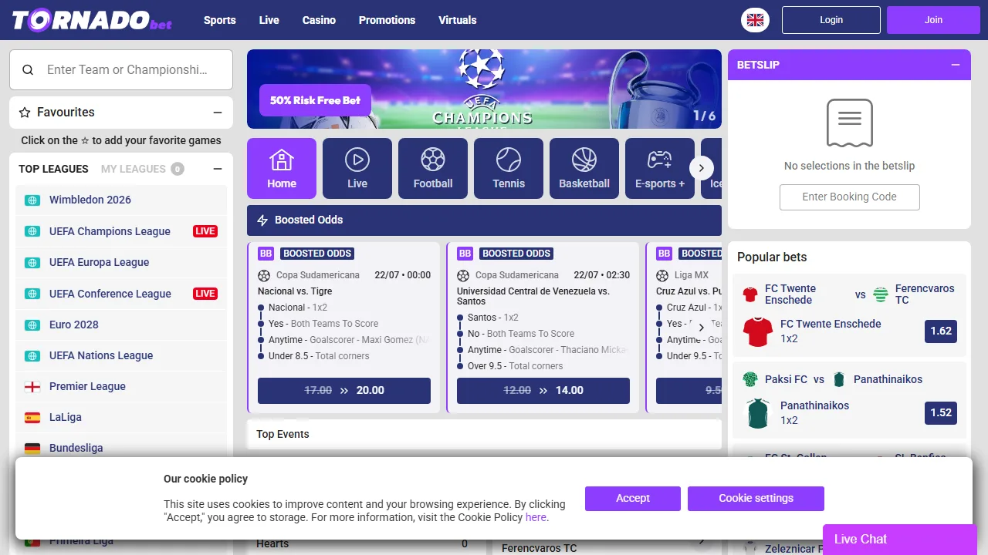Click the Wimbledon 2026 globe icon
This screenshot has height=555, width=988.
[32, 200]
